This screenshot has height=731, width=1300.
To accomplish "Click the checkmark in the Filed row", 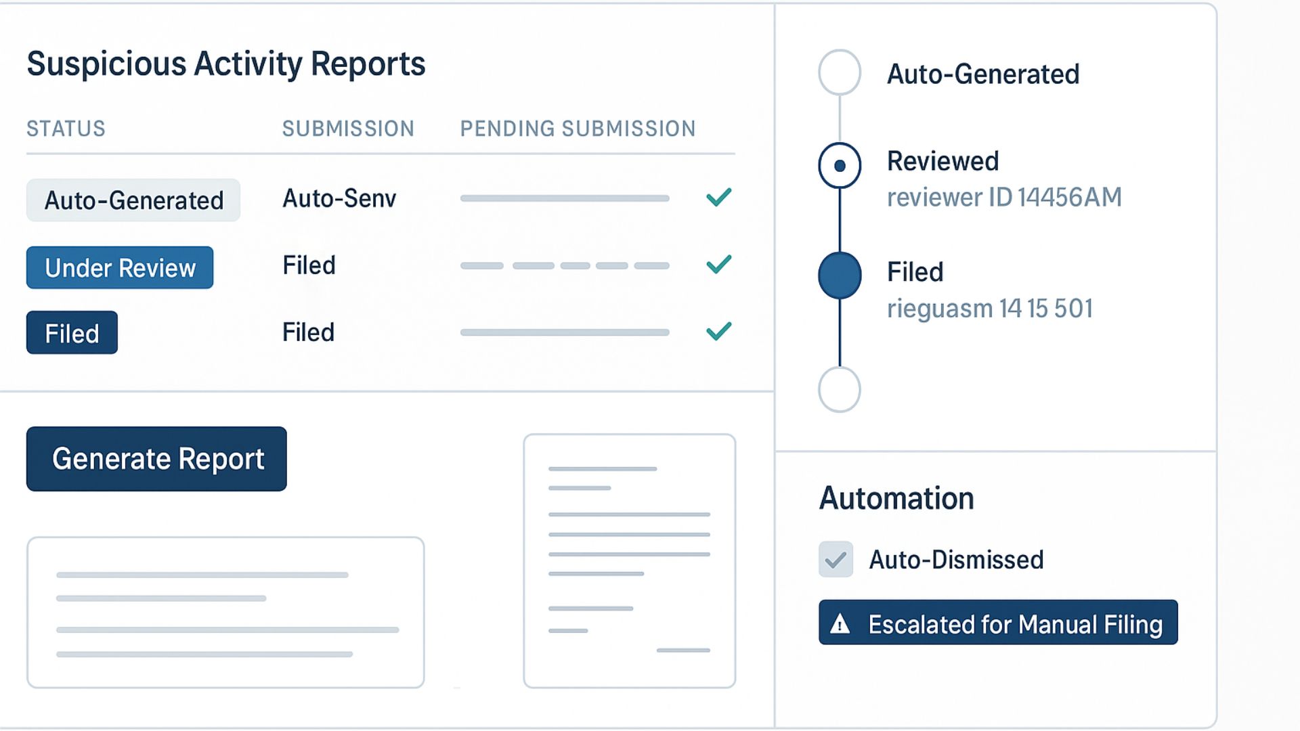I will pos(718,331).
